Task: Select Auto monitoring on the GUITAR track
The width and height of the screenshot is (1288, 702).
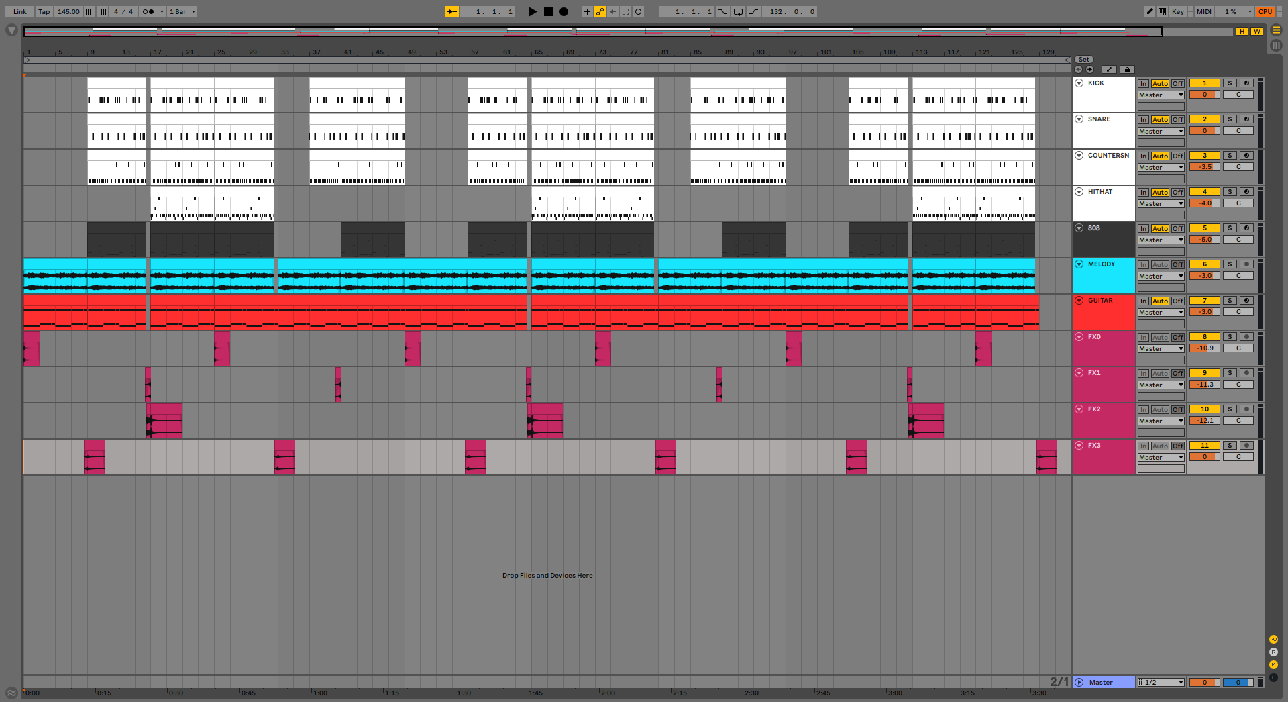Action: pos(1161,301)
